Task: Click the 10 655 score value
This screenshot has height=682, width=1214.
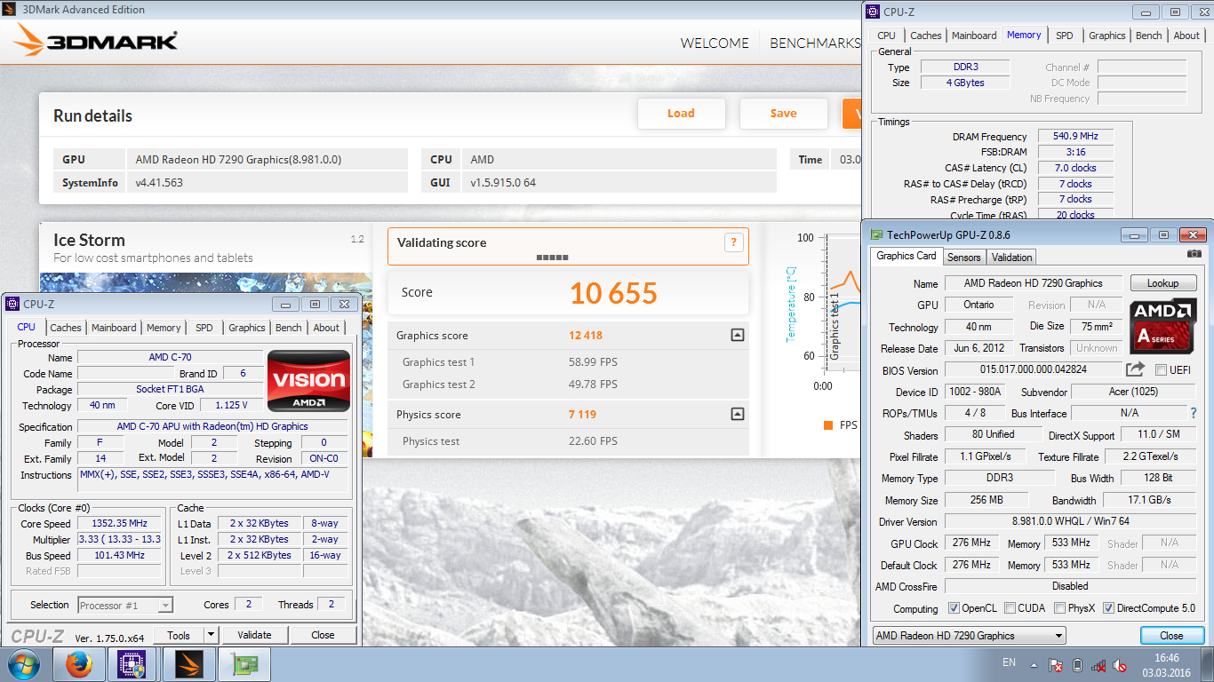Action: click(613, 293)
